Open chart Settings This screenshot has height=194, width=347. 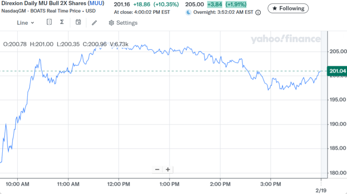(x=123, y=23)
